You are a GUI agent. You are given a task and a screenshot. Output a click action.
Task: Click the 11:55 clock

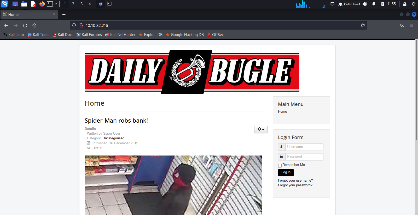[x=392, y=4]
